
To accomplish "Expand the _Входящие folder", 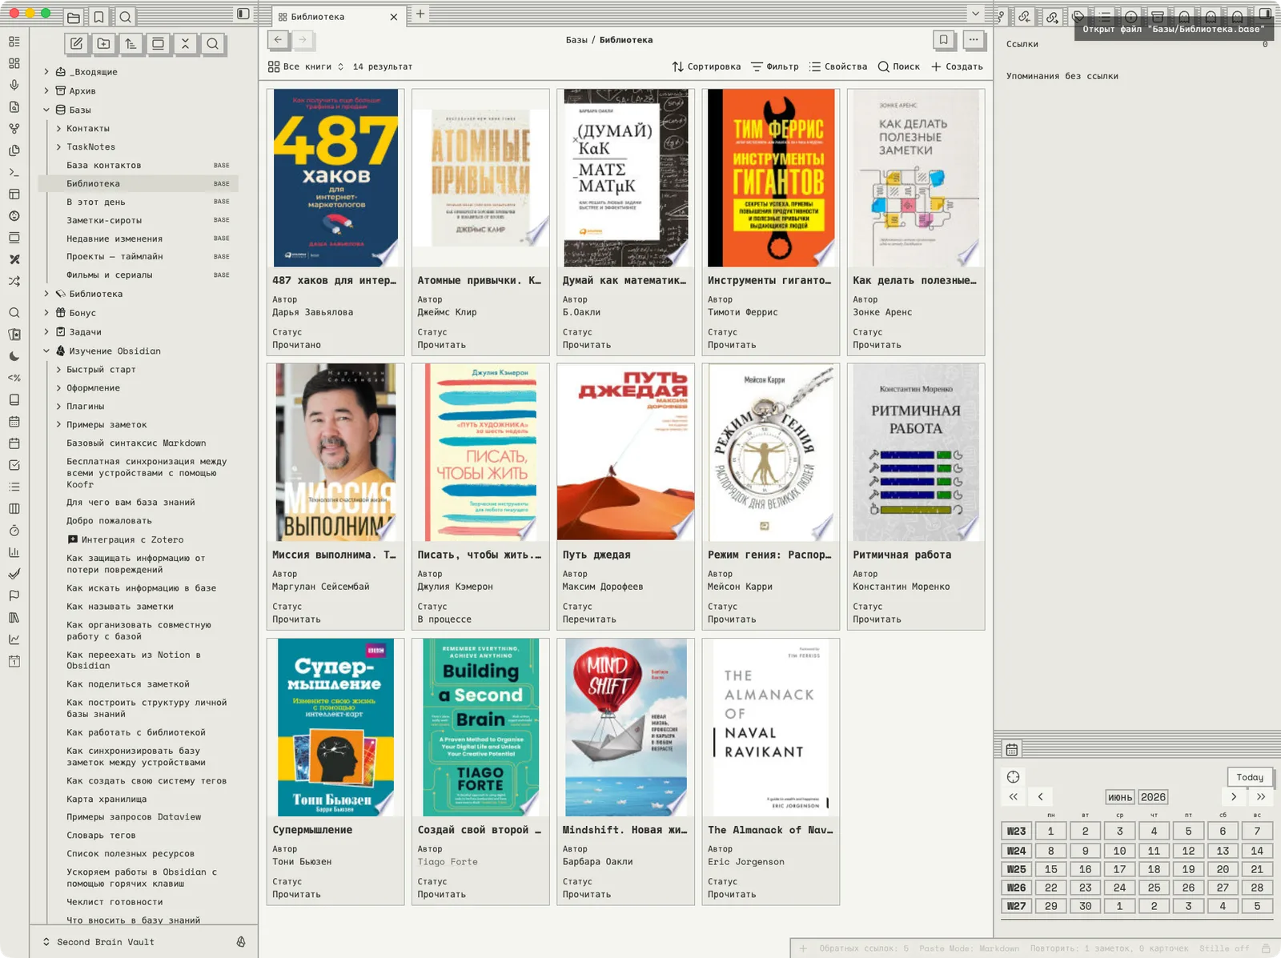I will (46, 72).
